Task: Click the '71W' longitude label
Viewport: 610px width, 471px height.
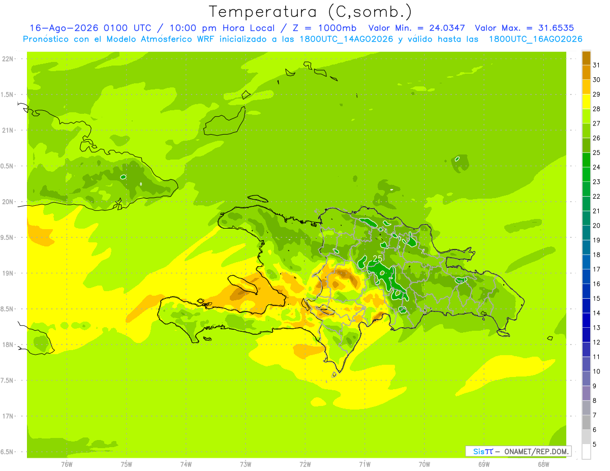Action: coord(364,464)
